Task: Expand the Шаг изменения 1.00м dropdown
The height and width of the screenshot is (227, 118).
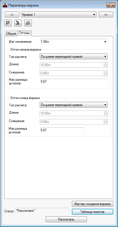Action: [x=74, y=42]
